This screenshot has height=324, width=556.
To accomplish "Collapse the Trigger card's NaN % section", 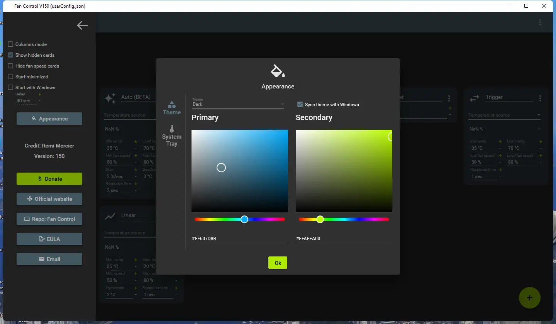I will (x=539, y=129).
